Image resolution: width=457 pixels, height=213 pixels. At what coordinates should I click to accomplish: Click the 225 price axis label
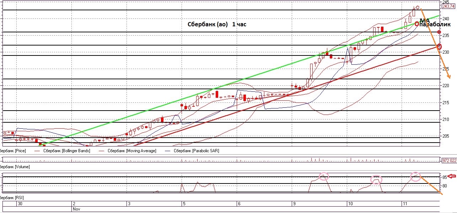pos(446,69)
